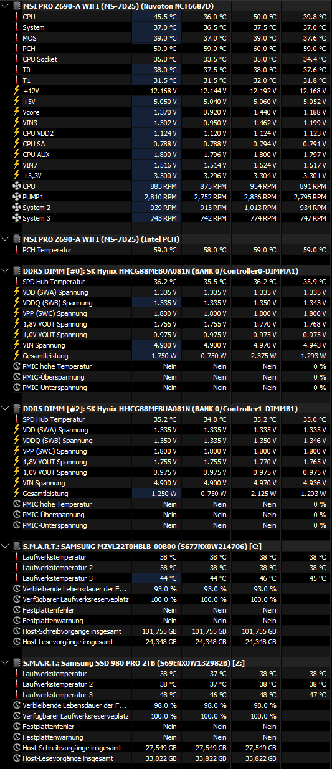This screenshot has width=332, height=769.
Task: Select Host-Lesevorgänge insgesamt label of drive C:
Action: pos(68,642)
